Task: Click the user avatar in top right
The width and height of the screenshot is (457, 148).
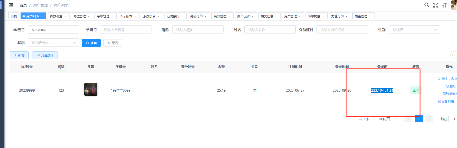Action: (x=454, y=5)
